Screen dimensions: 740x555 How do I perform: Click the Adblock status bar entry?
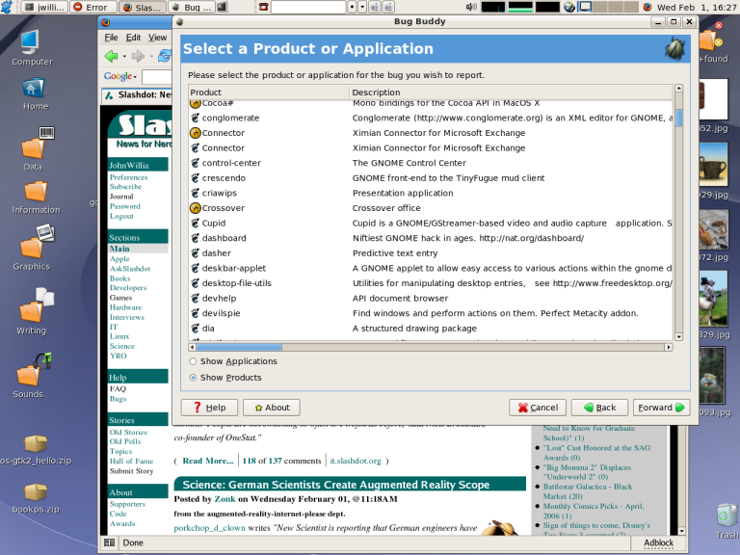click(659, 543)
